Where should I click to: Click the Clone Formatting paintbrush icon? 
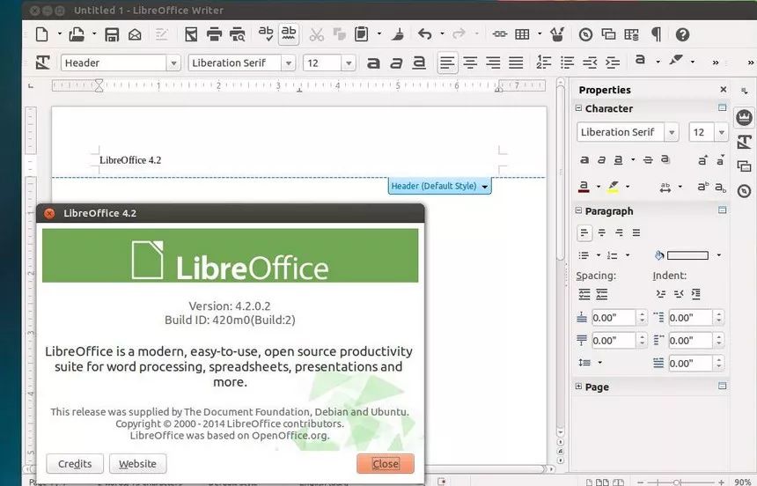click(398, 35)
